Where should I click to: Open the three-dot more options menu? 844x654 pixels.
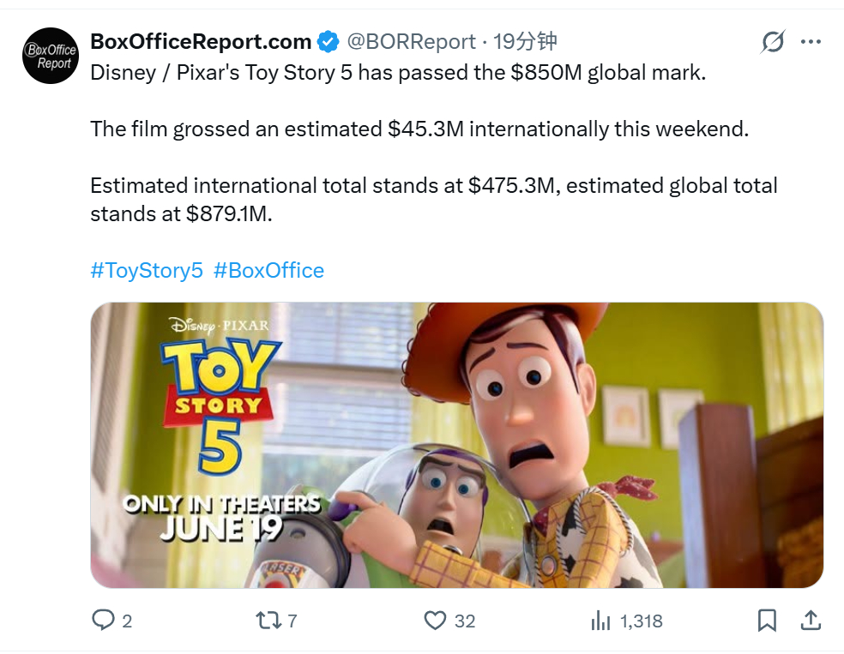click(x=811, y=41)
